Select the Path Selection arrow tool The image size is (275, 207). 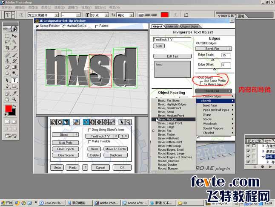[x=7, y=80]
